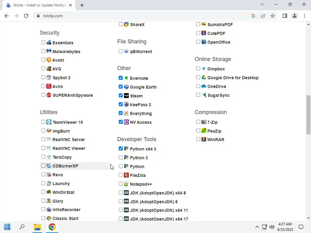
Task: Check the OpenOffice checkbox
Action: [198, 42]
